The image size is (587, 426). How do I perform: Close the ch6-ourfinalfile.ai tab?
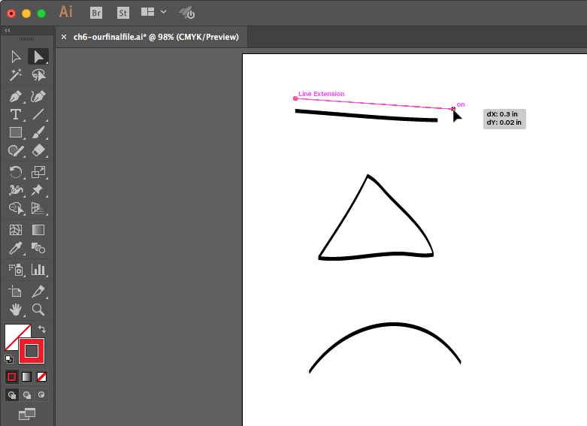[x=64, y=36]
